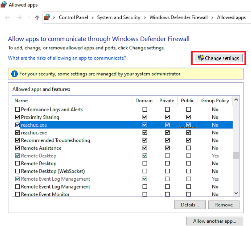The height and width of the screenshot is (226, 251).
Task: Select the Allowed apps breadcrumb
Action: (x=231, y=17)
